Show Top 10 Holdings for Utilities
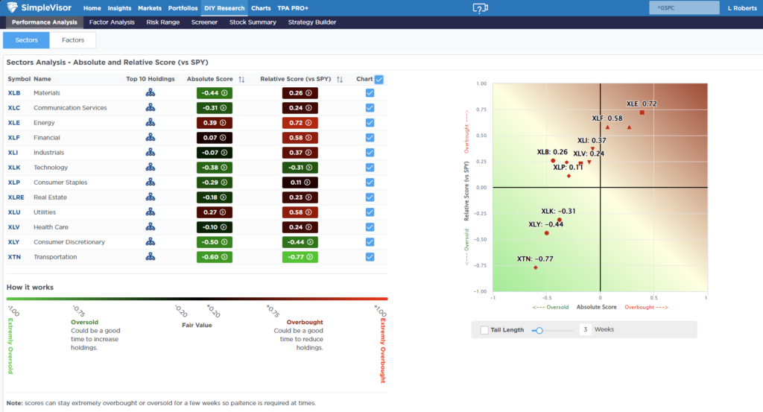 [x=150, y=212]
